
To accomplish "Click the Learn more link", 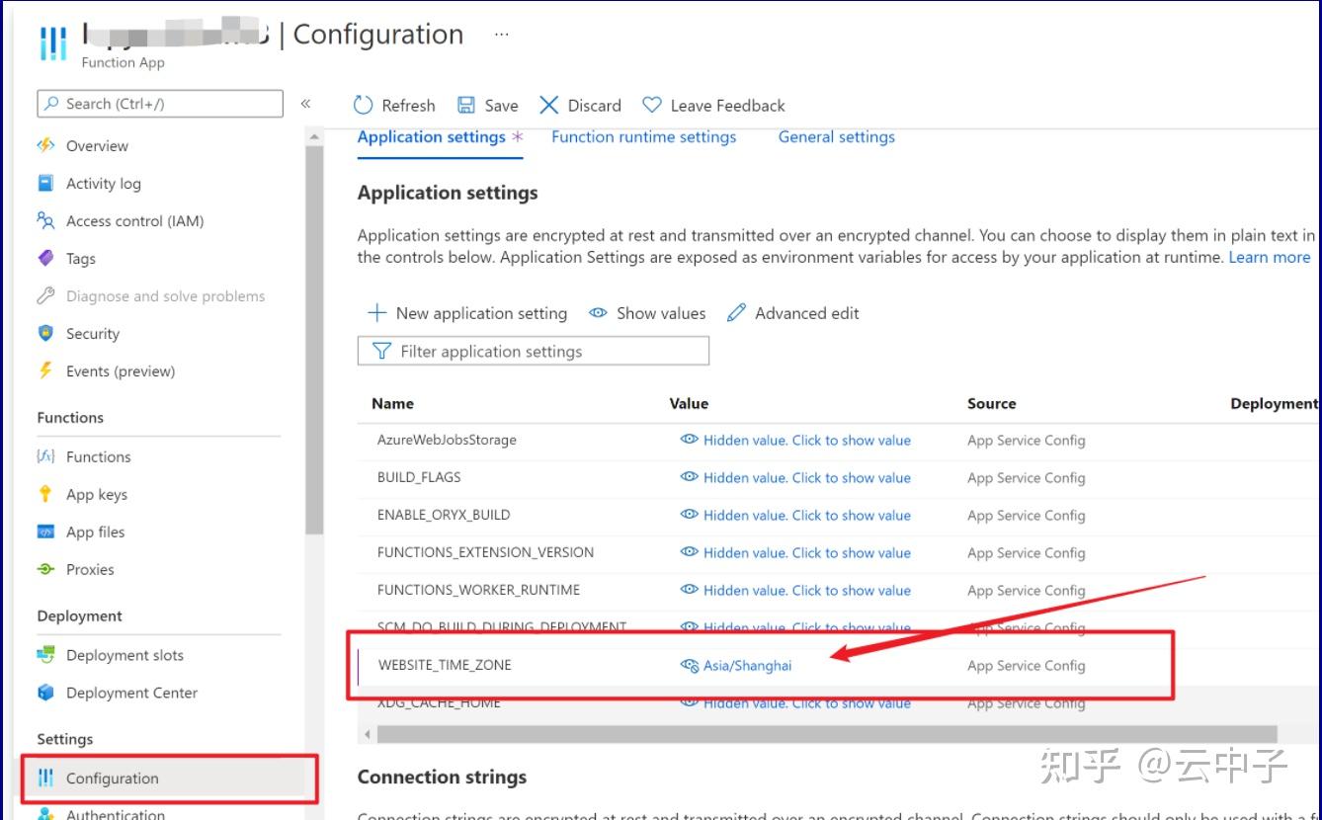I will point(1269,257).
